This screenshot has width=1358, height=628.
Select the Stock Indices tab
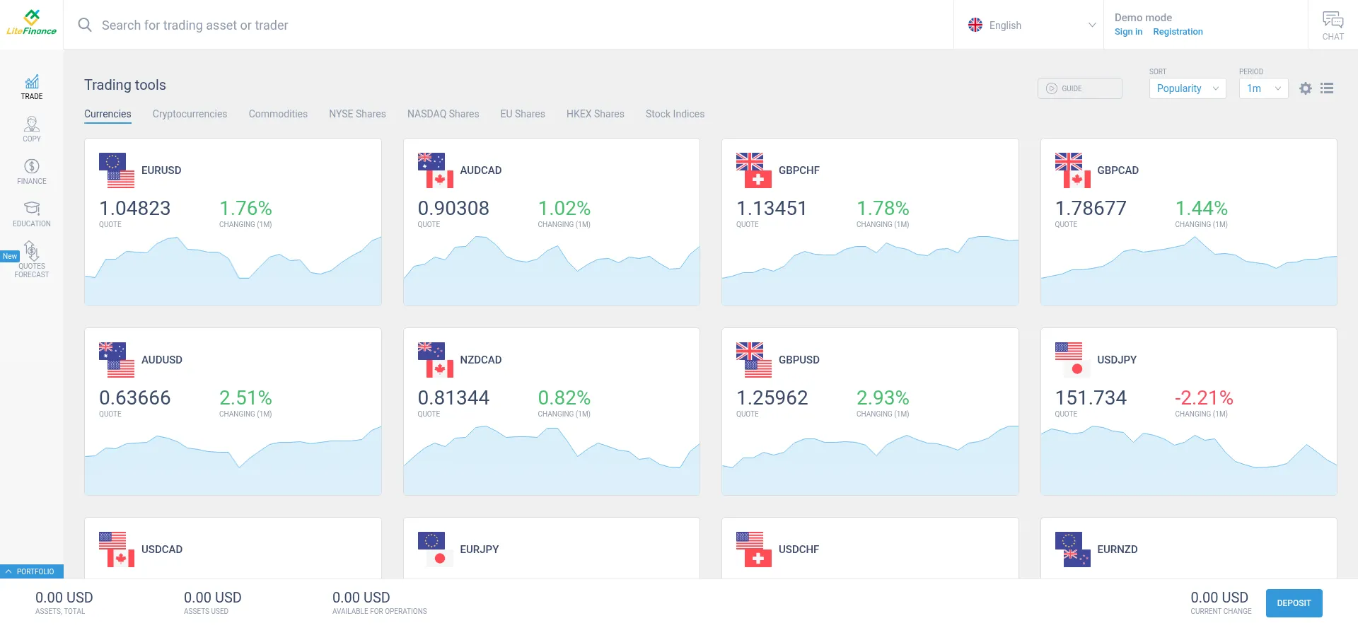675,114
